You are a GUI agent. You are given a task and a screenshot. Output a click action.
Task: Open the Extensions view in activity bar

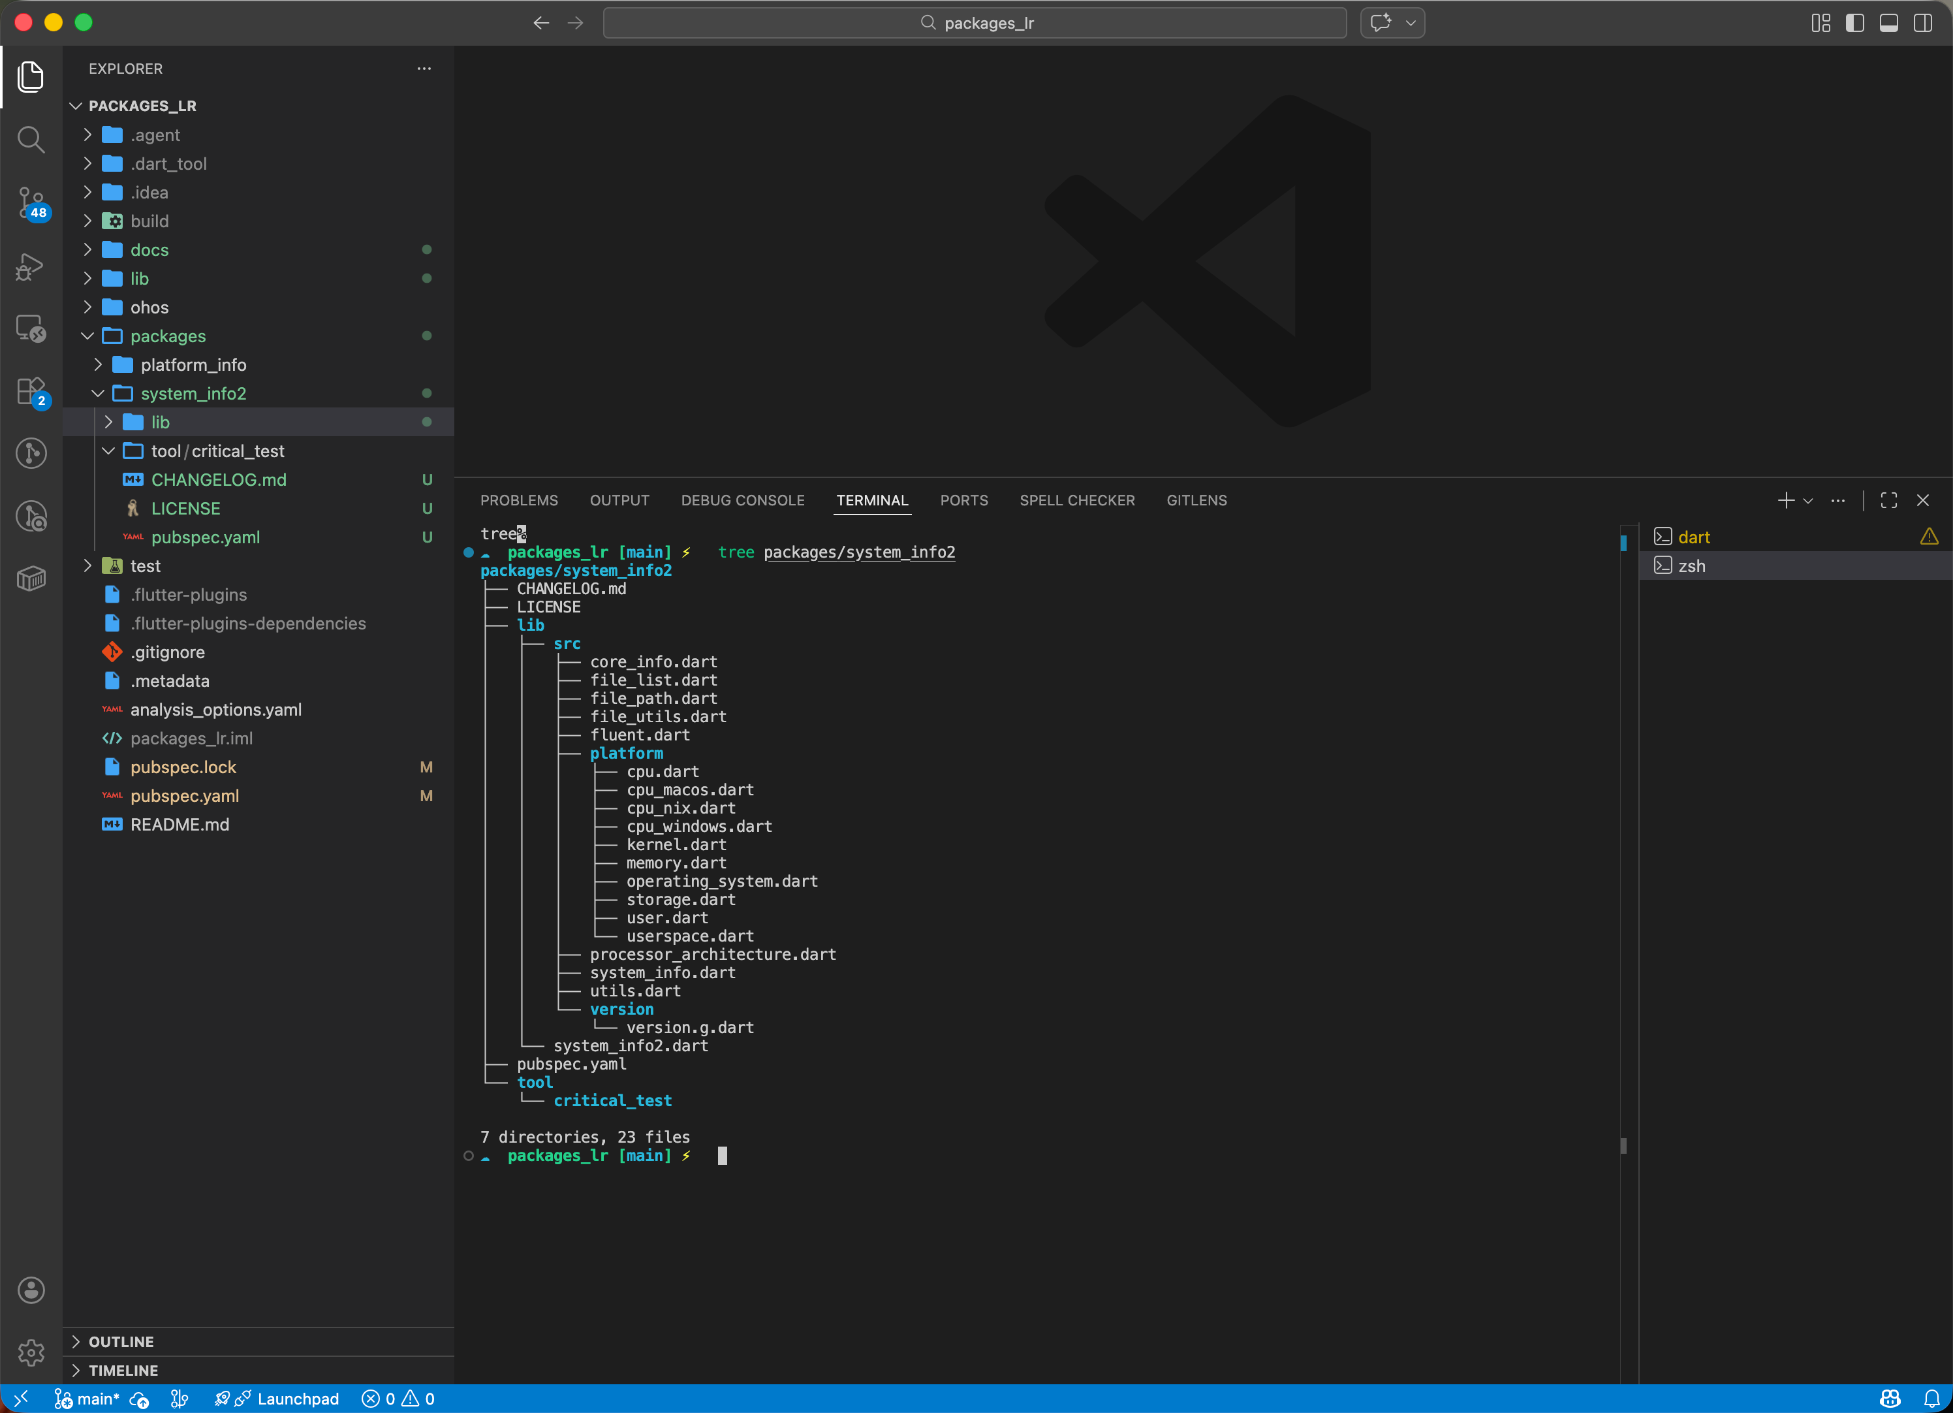[31, 391]
